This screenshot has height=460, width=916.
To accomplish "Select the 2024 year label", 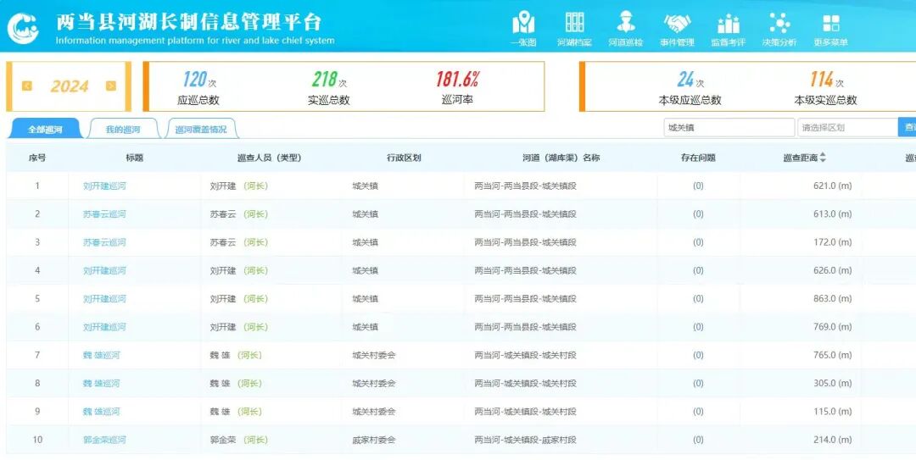I will [69, 86].
